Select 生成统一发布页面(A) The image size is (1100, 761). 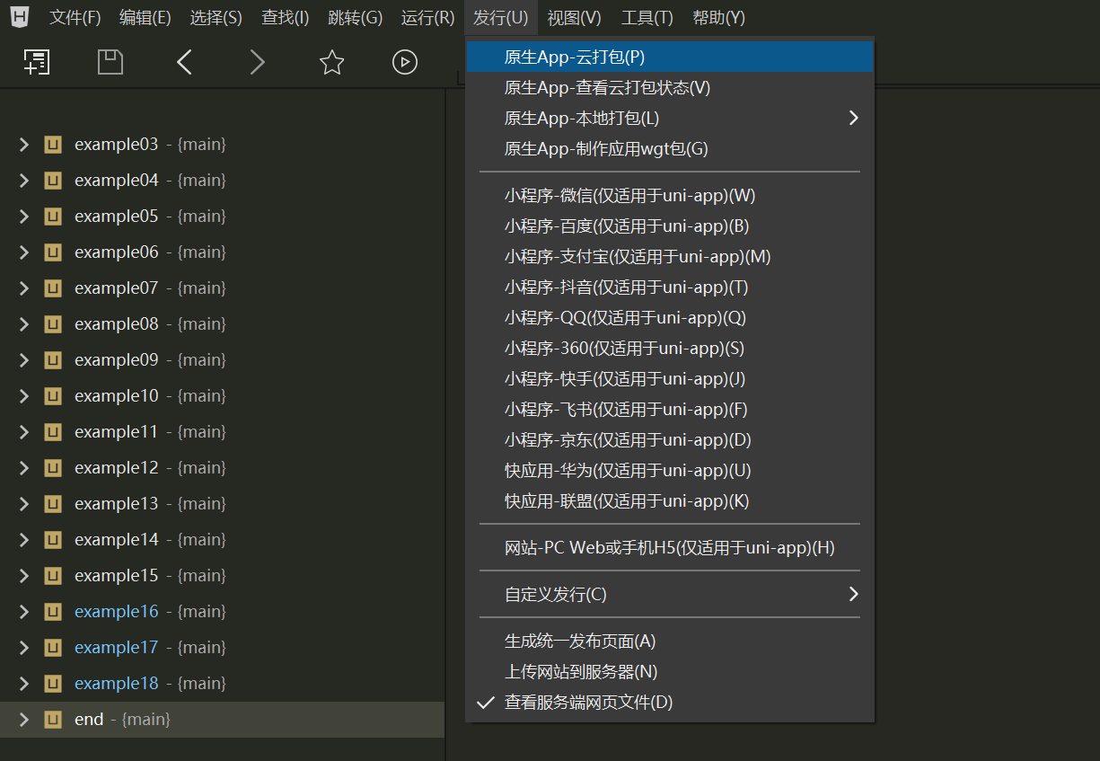click(x=670, y=642)
